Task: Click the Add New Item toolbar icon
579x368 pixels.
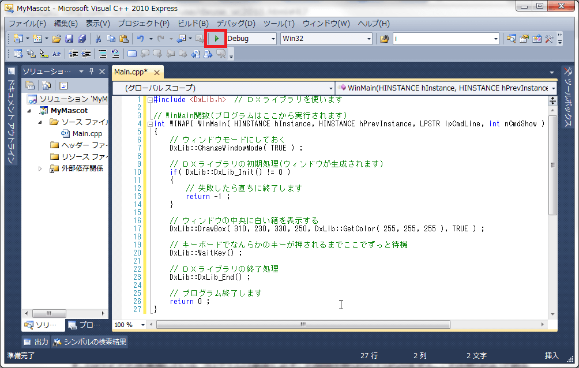Action: pos(37,39)
